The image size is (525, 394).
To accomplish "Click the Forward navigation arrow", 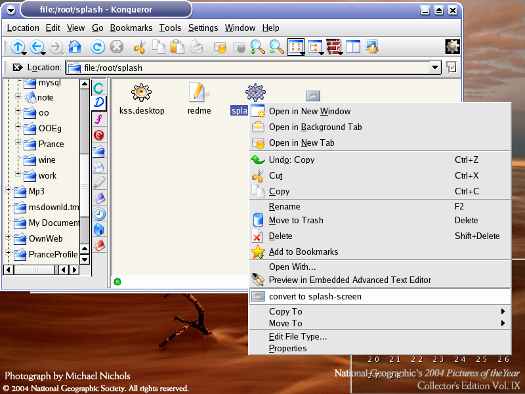I will (x=56, y=47).
